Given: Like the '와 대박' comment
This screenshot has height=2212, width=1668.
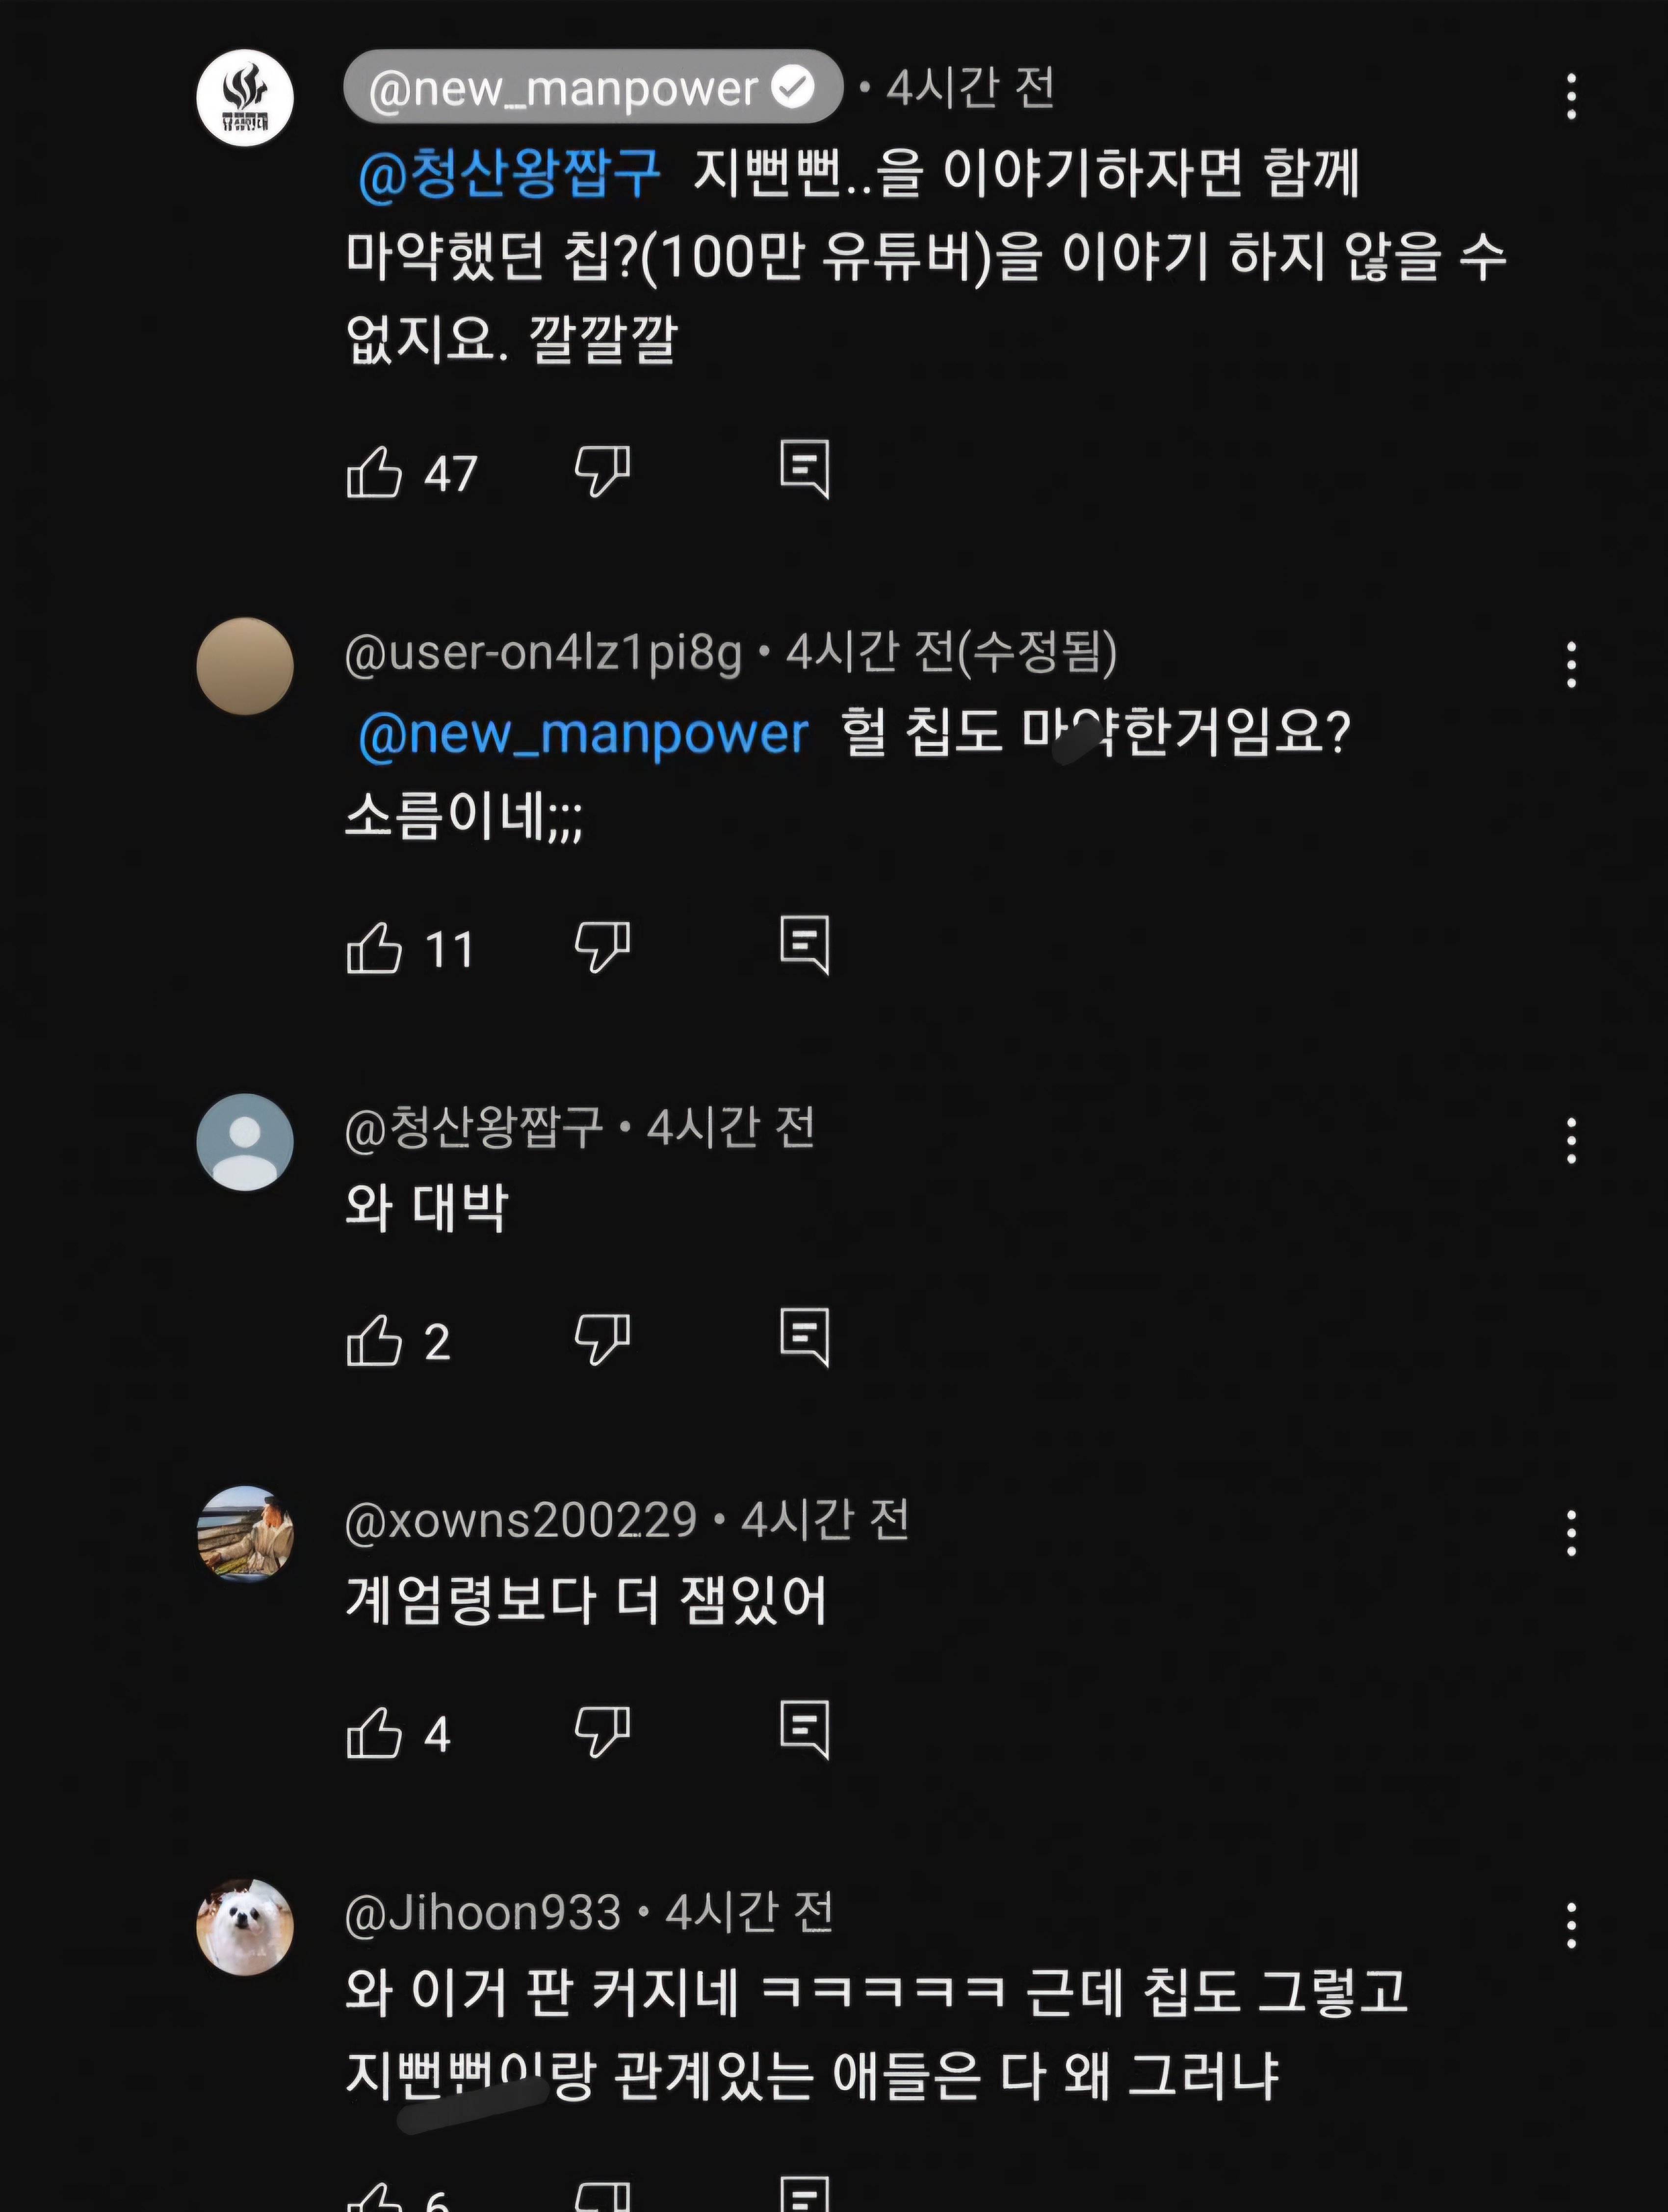Looking at the screenshot, I should (374, 1340).
